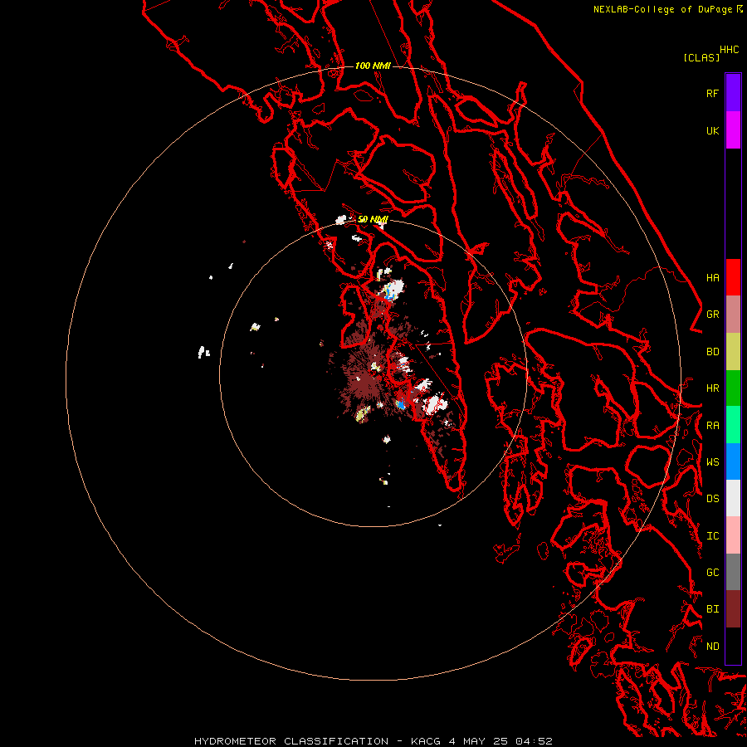Select the GC gray legend swatch

[x=733, y=572]
